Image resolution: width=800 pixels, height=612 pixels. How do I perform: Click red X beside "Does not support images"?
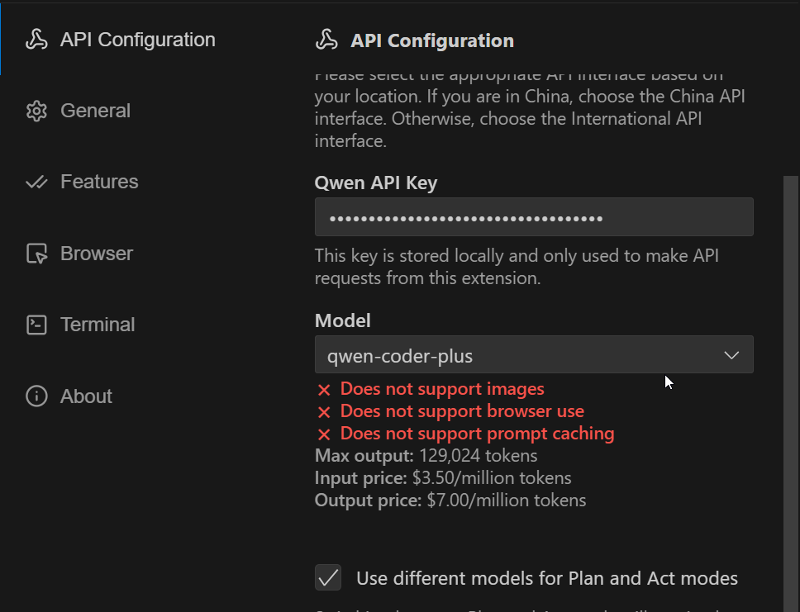324,390
